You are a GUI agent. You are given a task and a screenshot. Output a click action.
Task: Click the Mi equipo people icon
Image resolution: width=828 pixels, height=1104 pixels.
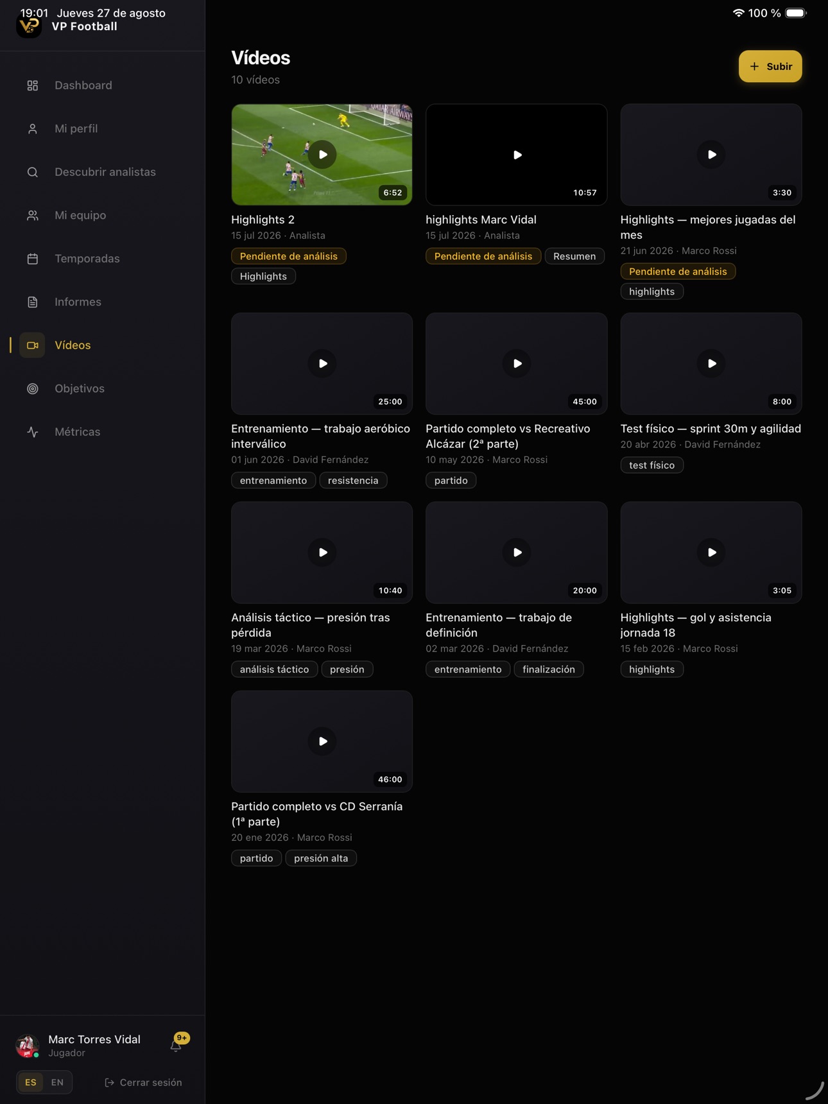pos(33,216)
